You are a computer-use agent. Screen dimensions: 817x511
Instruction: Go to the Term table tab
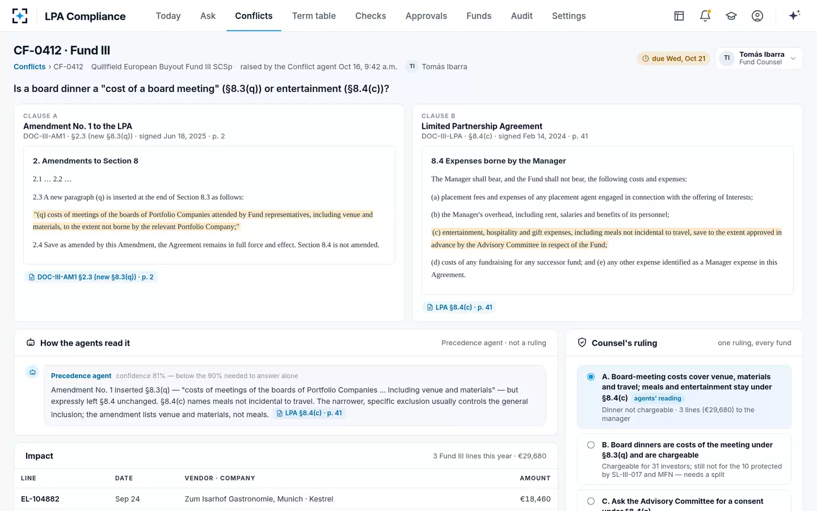314,16
